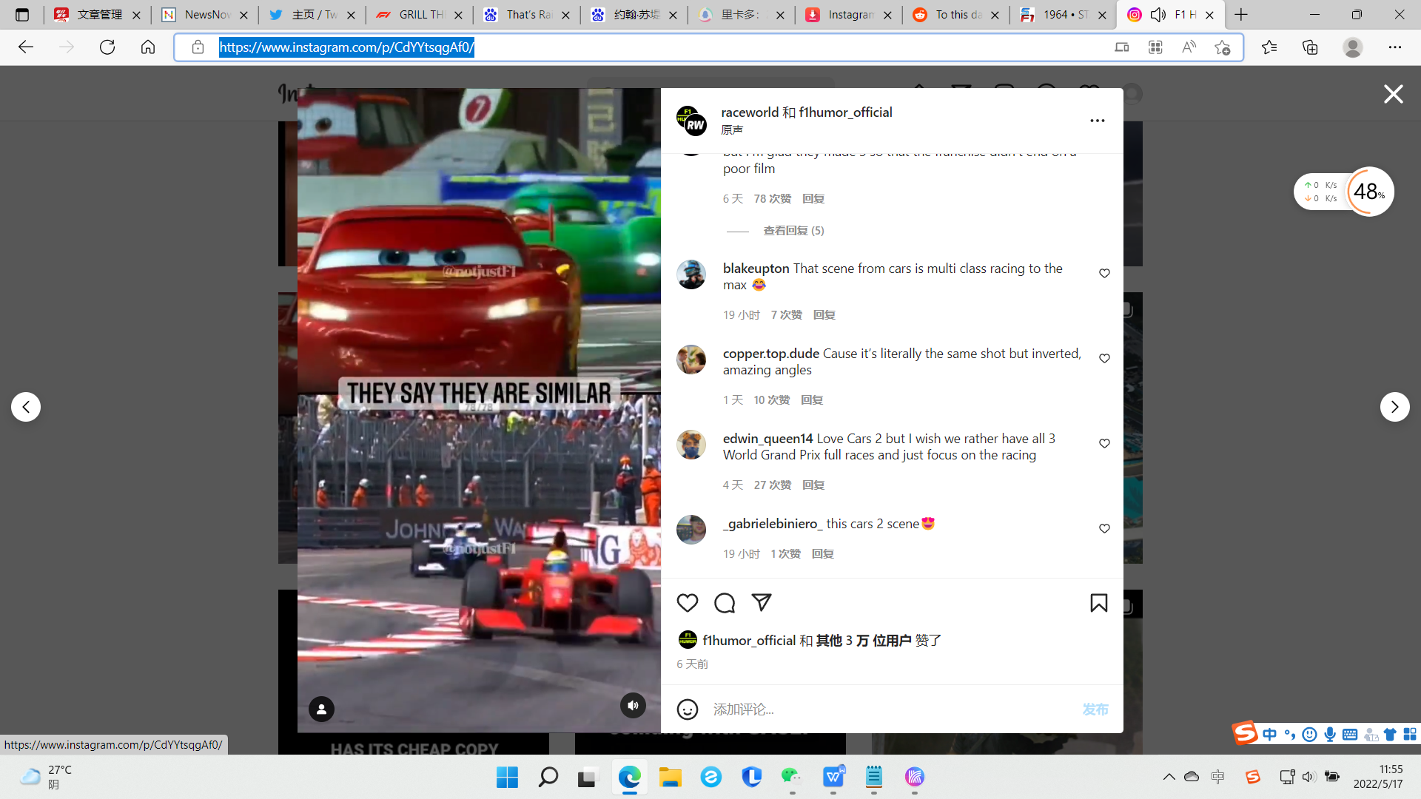Switch to the NewsNow tab

point(205,15)
